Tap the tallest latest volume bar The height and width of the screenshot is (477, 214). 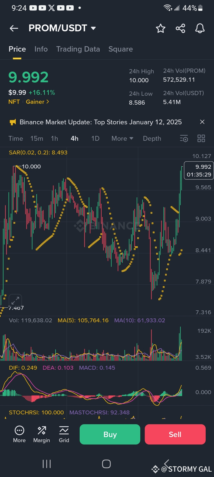click(180, 343)
